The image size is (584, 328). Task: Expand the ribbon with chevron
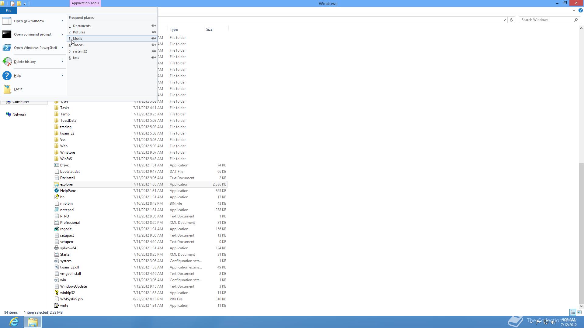[574, 10]
